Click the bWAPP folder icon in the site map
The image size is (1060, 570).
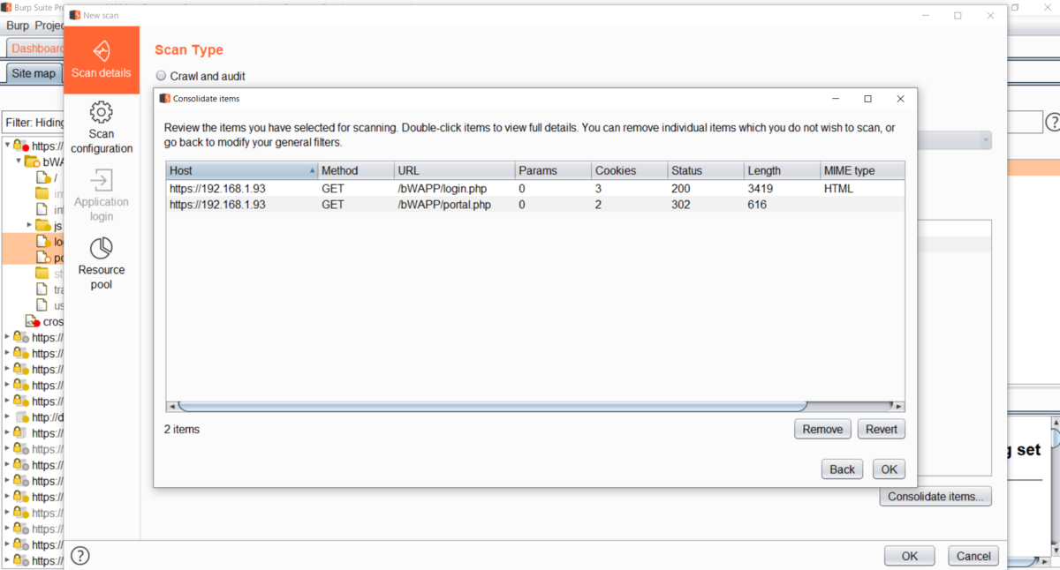[32, 161]
